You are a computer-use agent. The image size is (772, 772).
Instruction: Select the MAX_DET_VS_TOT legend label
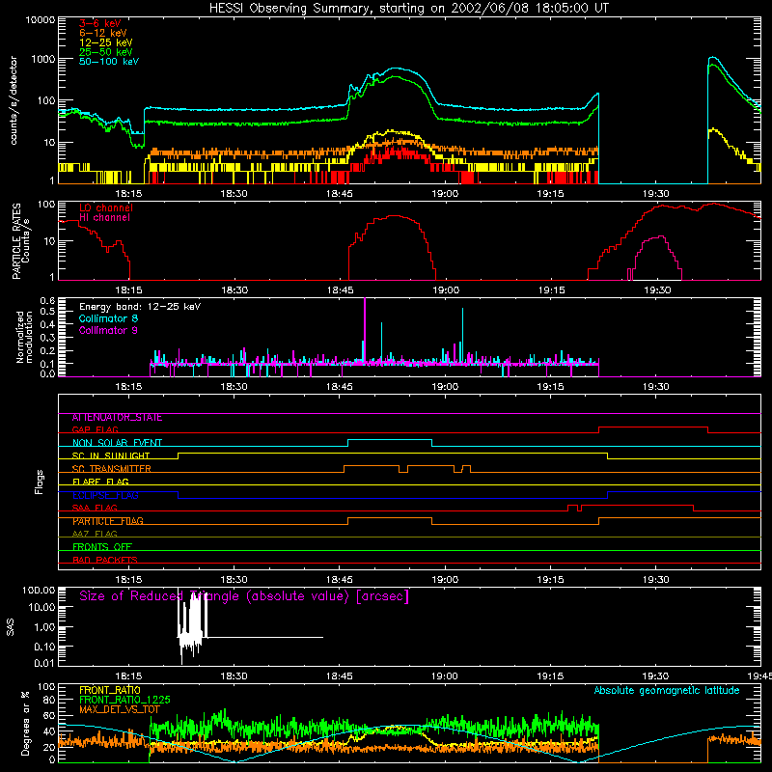click(120, 709)
